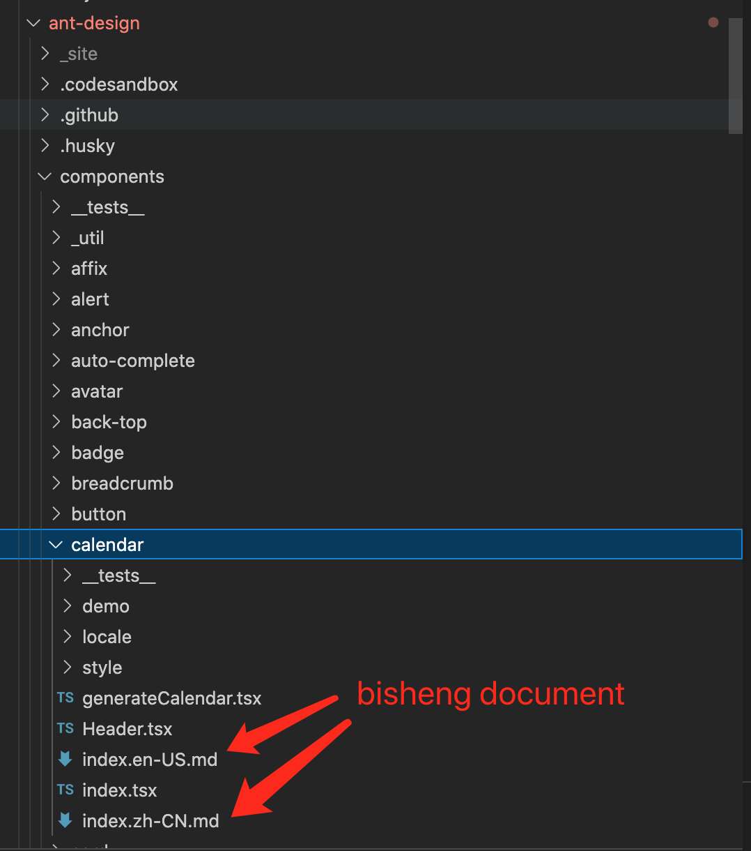This screenshot has height=851, width=751.
Task: Select the badge folder name
Action: [98, 453]
